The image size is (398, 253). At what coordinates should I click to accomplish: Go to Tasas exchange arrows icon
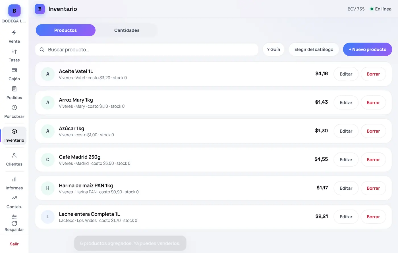[14, 51]
